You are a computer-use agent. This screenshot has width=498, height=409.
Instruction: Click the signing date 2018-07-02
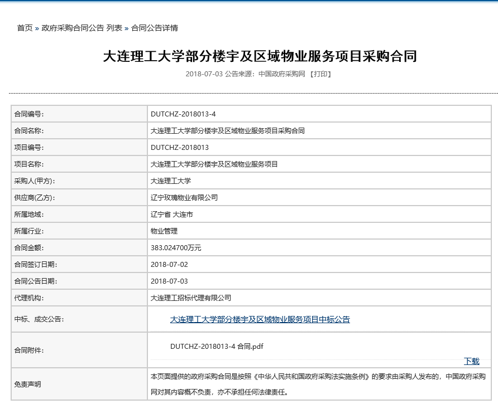point(169,265)
